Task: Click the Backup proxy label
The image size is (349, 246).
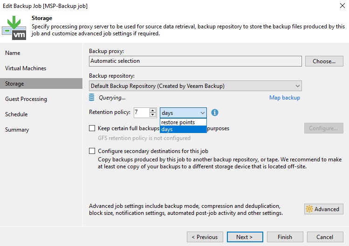Action: (106, 51)
